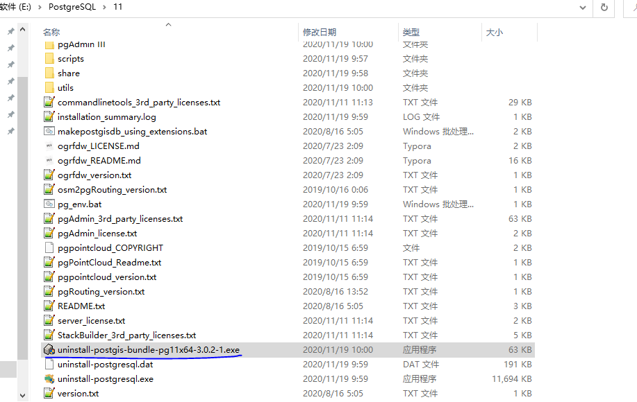This screenshot has height=402, width=637.
Task: Click the ogrfdw_README.md file icon
Action: [x=49, y=161]
